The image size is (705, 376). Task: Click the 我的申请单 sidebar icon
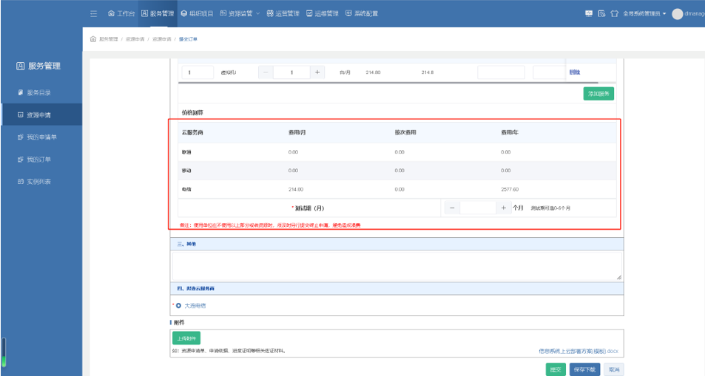click(x=20, y=137)
